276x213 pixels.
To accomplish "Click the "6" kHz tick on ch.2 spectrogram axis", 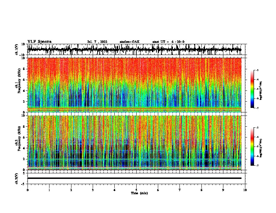I will click(x=24, y=137).
